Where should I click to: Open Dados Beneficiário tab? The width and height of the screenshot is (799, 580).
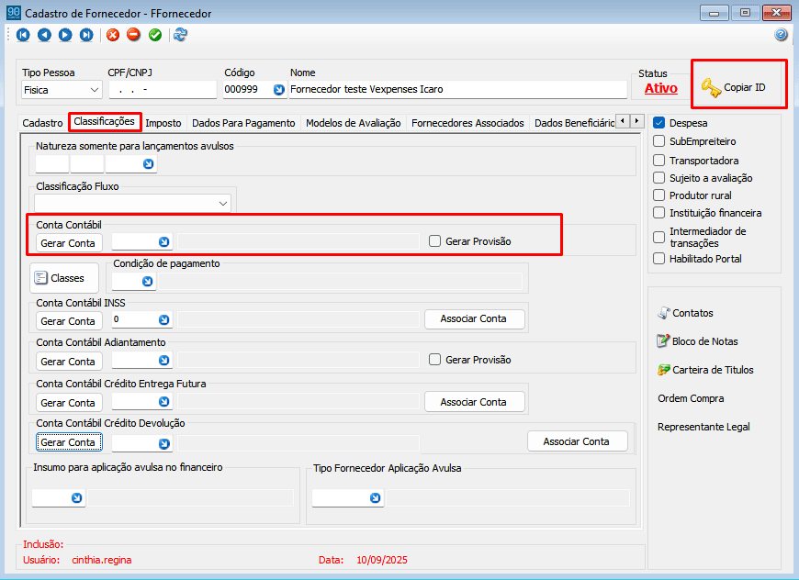(573, 123)
